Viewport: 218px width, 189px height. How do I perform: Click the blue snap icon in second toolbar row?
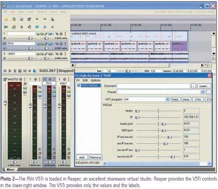(x=37, y=27)
